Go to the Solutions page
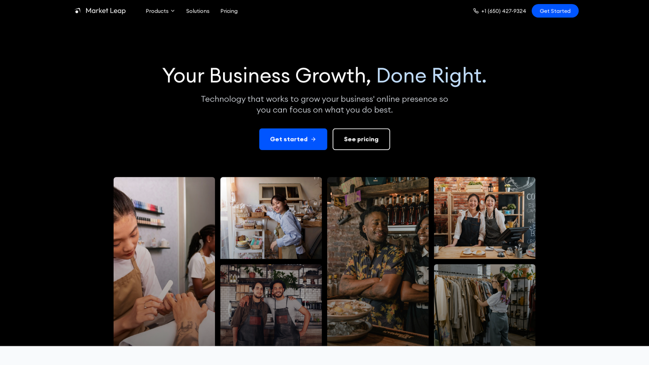Screen dimensions: 649x365 pos(198,11)
